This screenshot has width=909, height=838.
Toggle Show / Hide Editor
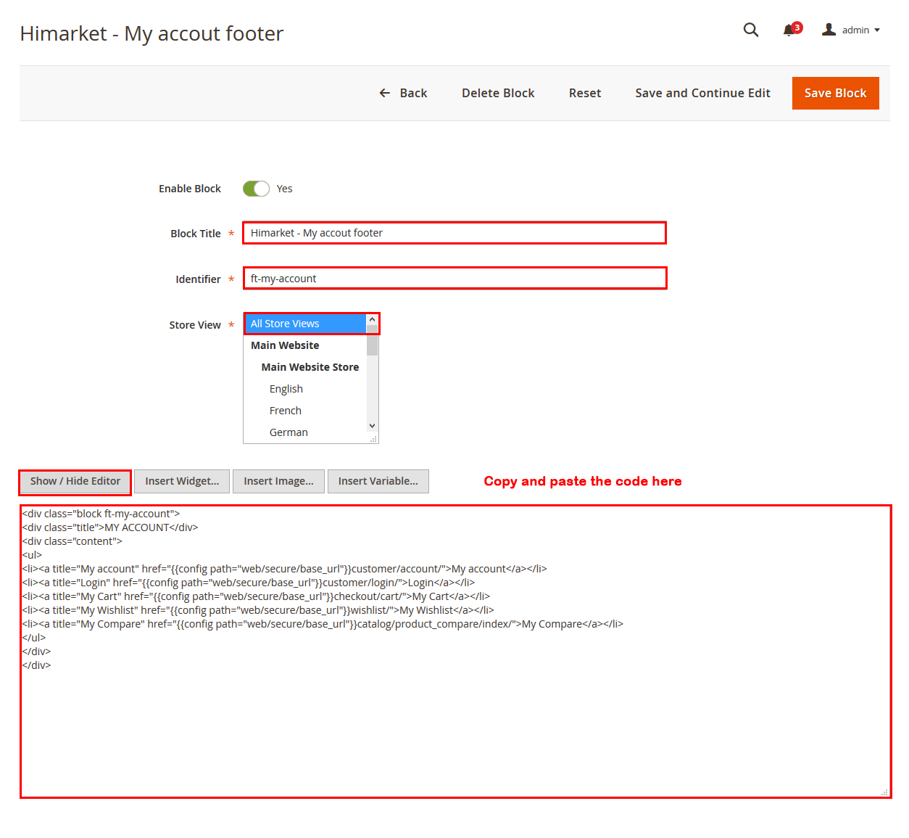click(75, 481)
